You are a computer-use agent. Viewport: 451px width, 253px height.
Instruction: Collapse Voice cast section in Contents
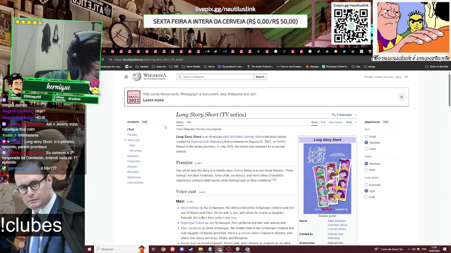click(x=125, y=140)
